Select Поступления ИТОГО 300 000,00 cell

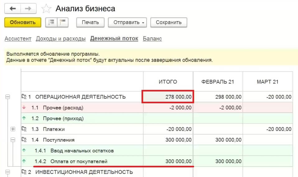[x=168, y=140]
